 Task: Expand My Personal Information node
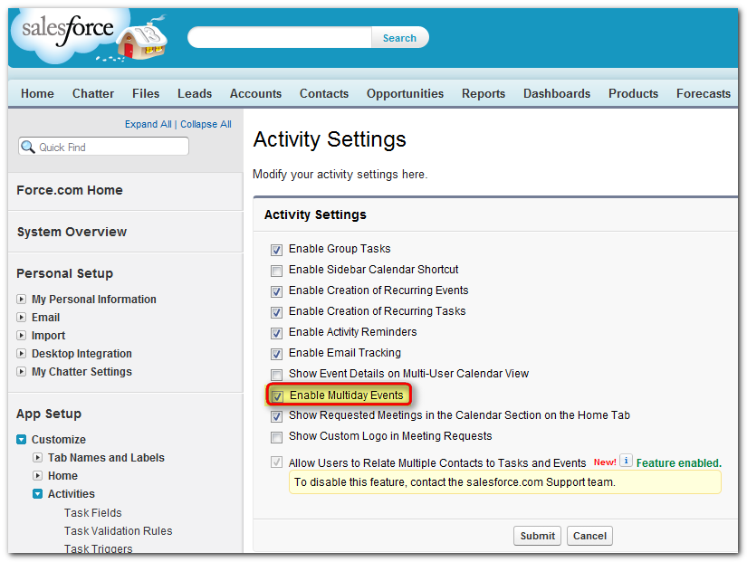(x=22, y=299)
